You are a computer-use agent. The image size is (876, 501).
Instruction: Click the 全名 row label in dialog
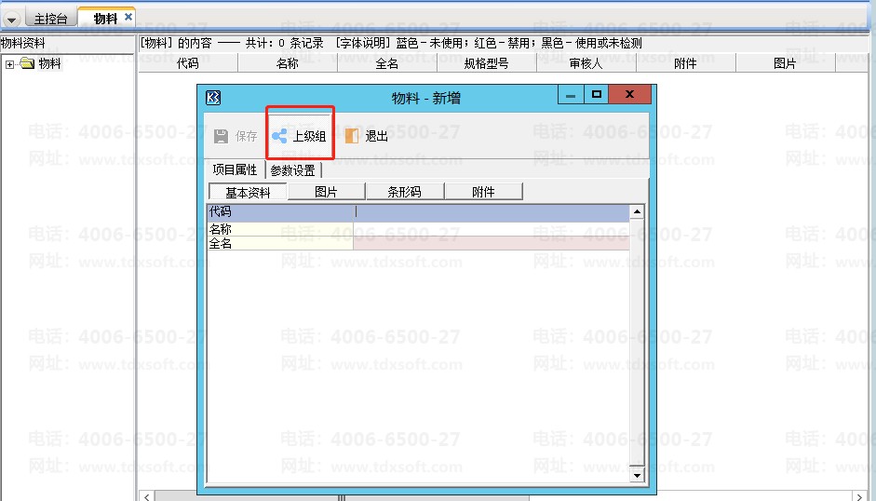pos(220,243)
